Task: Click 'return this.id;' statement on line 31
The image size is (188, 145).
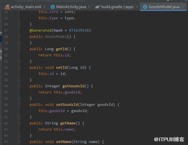Action: 55,55
